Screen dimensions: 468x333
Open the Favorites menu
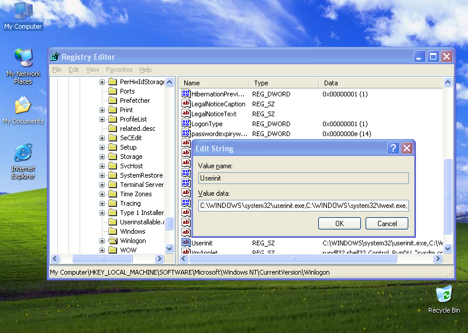[x=119, y=70]
